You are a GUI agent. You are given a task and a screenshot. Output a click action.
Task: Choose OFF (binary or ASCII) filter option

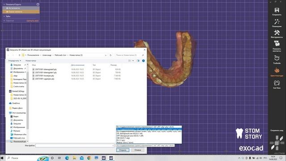(x=149, y=136)
